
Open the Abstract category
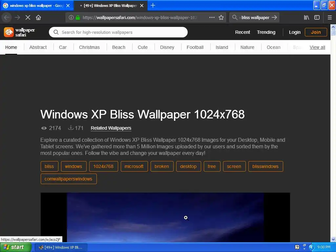click(x=38, y=47)
